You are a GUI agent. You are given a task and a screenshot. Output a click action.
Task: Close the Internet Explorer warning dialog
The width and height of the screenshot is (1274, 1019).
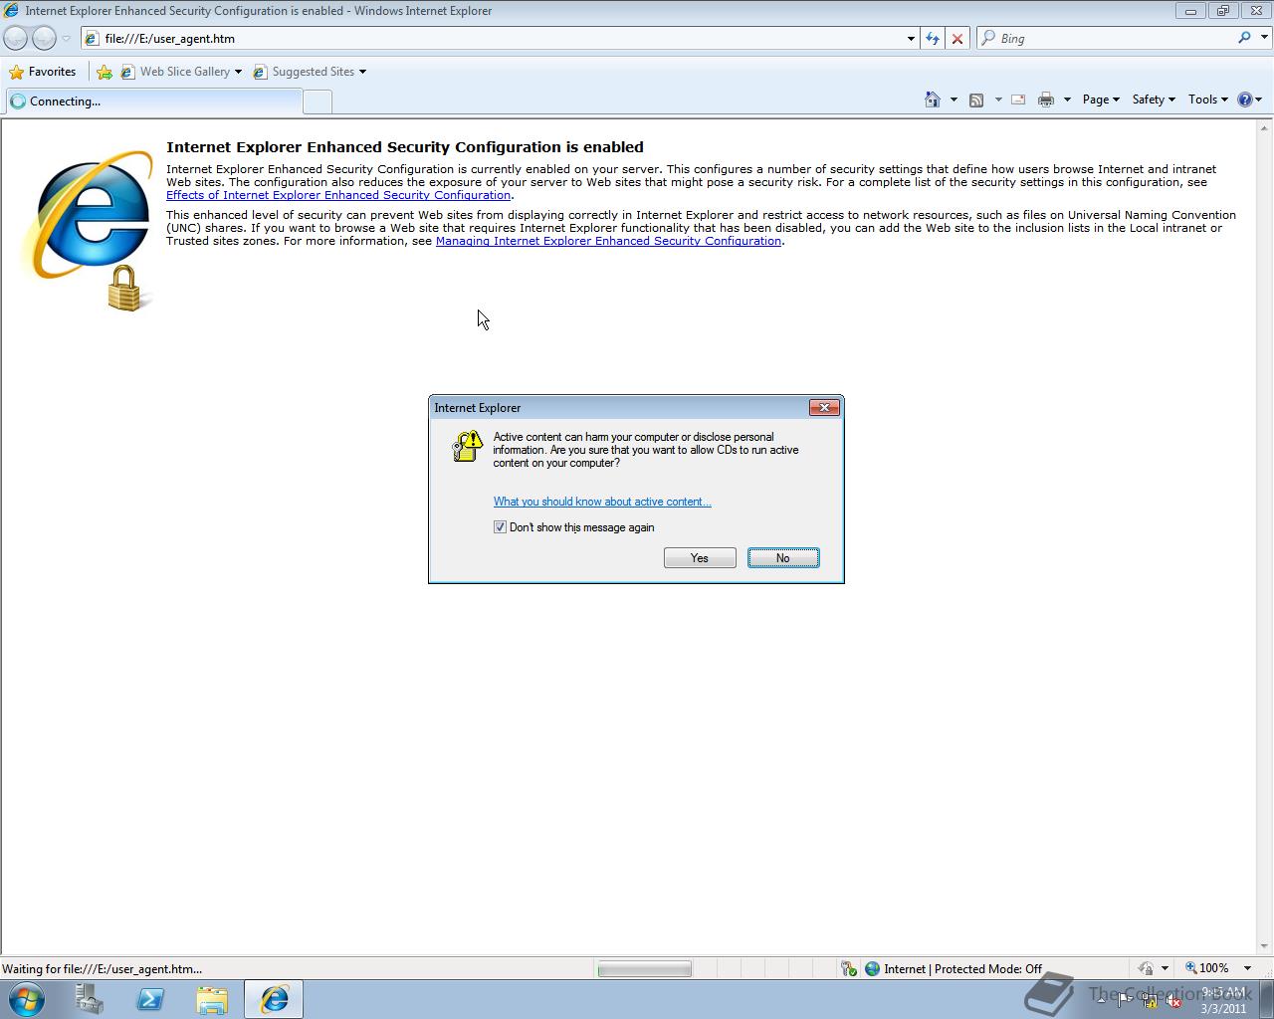[x=824, y=407]
